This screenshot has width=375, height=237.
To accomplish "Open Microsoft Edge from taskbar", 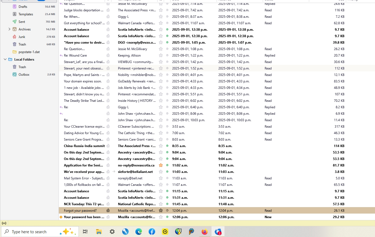I will tap(139, 232).
